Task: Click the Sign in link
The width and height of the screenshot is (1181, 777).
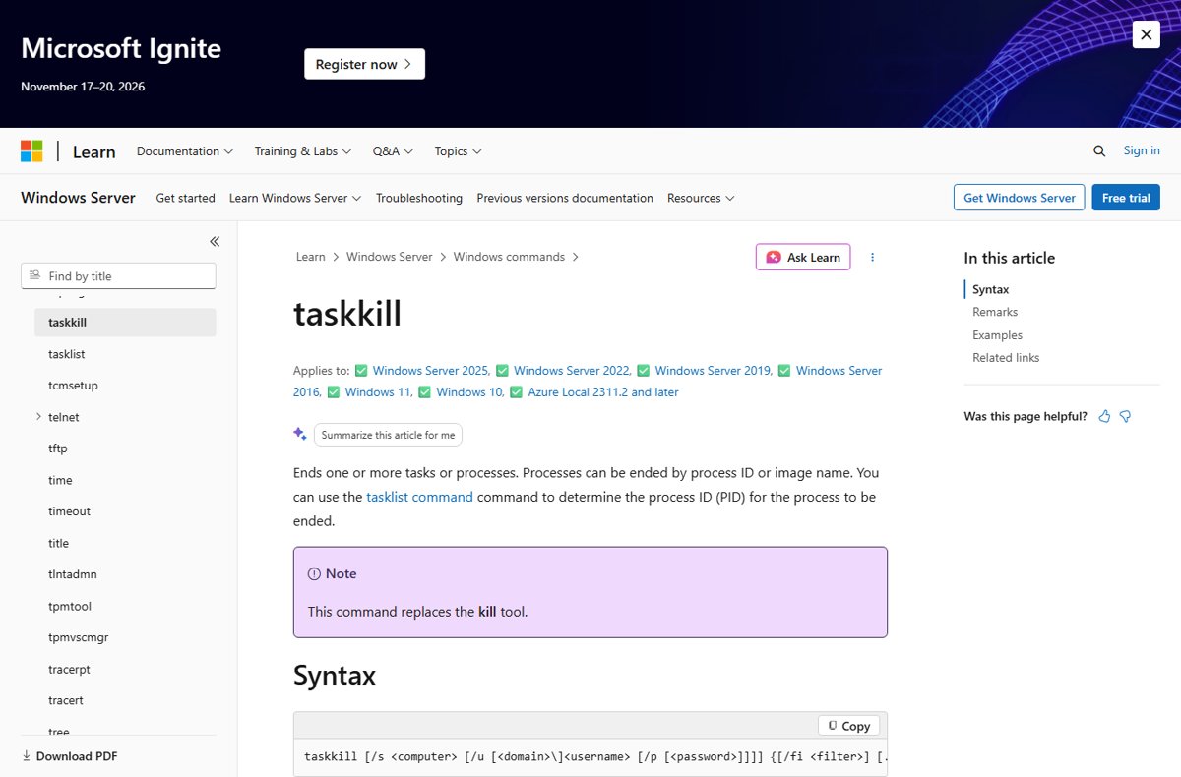Action: coord(1142,150)
